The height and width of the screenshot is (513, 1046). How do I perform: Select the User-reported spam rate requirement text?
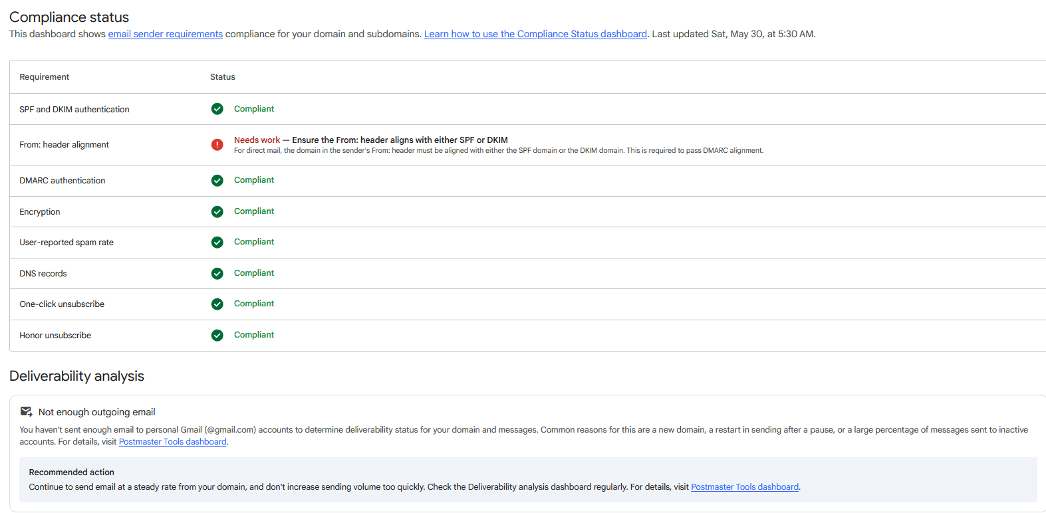[66, 243]
